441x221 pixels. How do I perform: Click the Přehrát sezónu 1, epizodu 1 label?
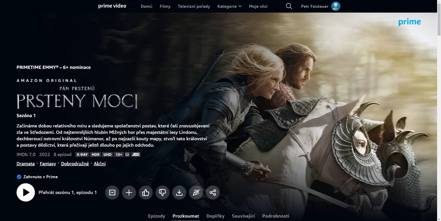pyautogui.click(x=68, y=192)
